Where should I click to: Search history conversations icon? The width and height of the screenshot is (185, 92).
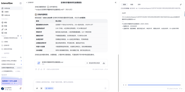(x=21, y=57)
